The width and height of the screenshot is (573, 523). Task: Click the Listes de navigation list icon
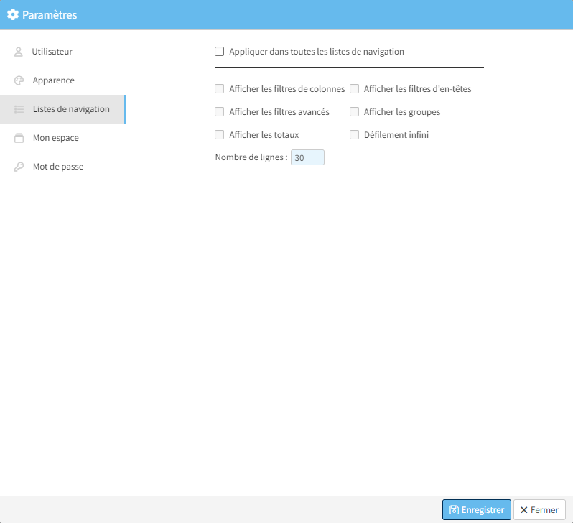pos(19,109)
